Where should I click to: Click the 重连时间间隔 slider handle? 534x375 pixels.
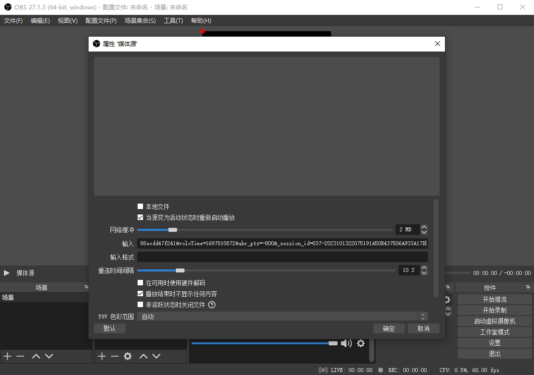click(x=180, y=270)
